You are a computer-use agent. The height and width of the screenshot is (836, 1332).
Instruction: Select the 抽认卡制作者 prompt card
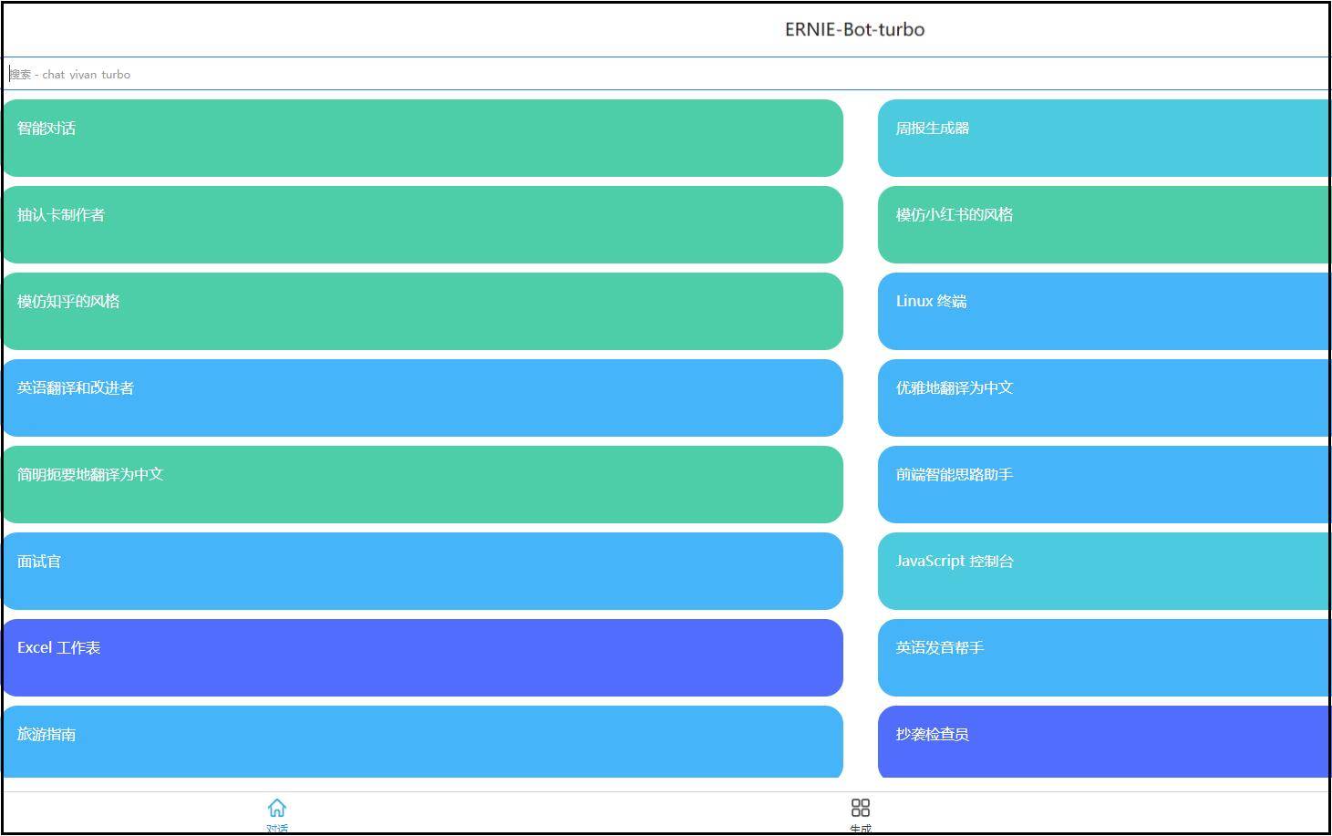click(x=422, y=224)
